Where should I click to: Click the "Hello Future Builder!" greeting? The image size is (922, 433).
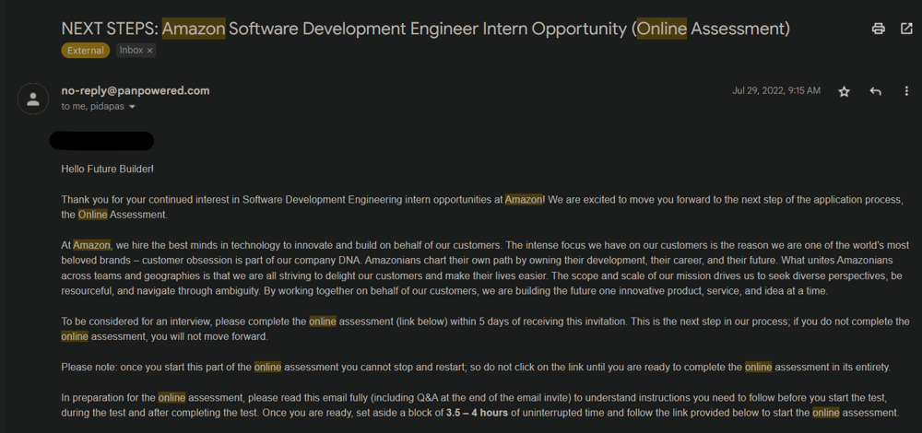click(x=107, y=170)
